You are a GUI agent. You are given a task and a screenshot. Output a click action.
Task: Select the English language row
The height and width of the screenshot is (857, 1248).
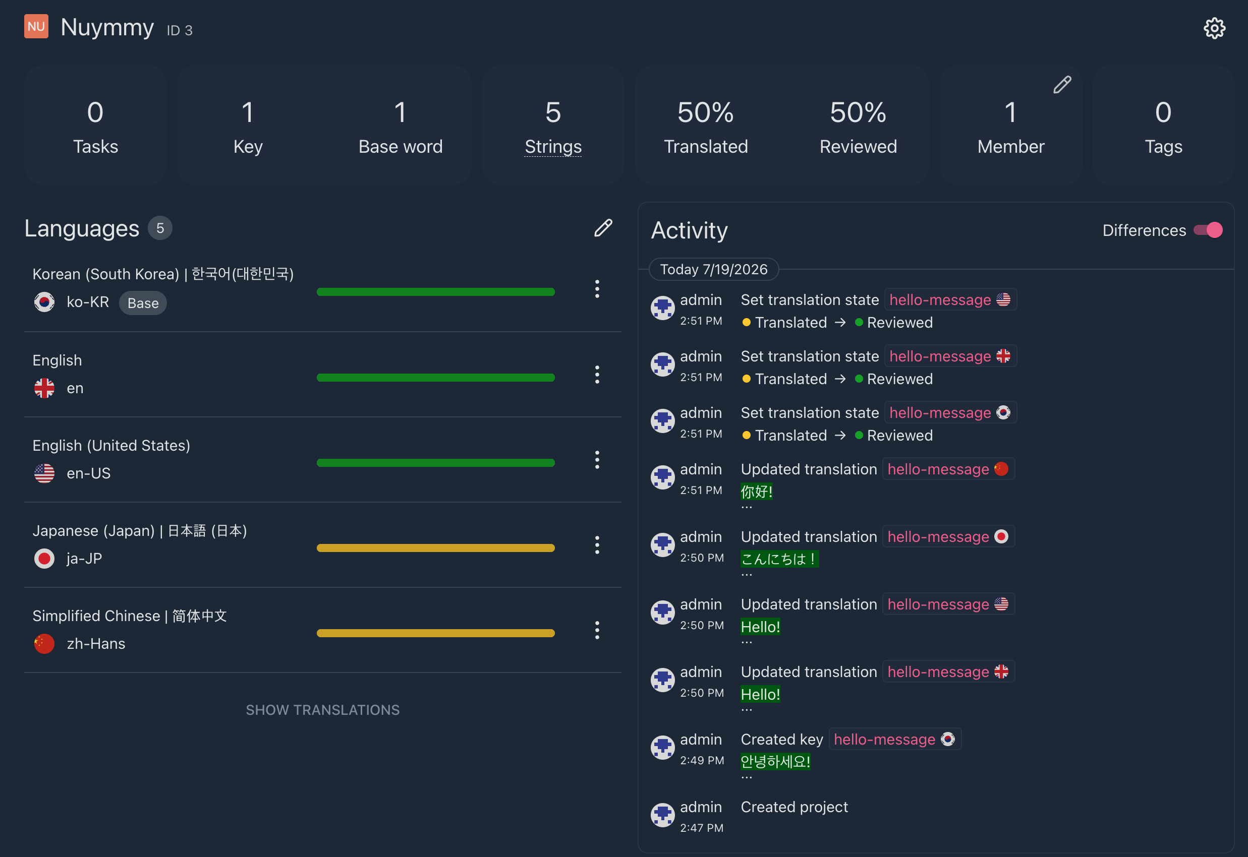click(322, 375)
